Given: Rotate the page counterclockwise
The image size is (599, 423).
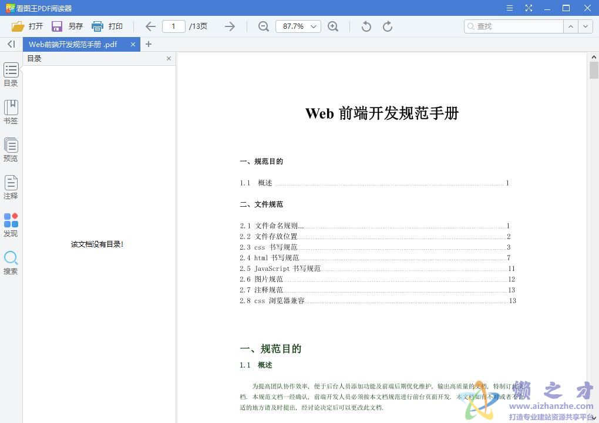Looking at the screenshot, I should tap(365, 26).
